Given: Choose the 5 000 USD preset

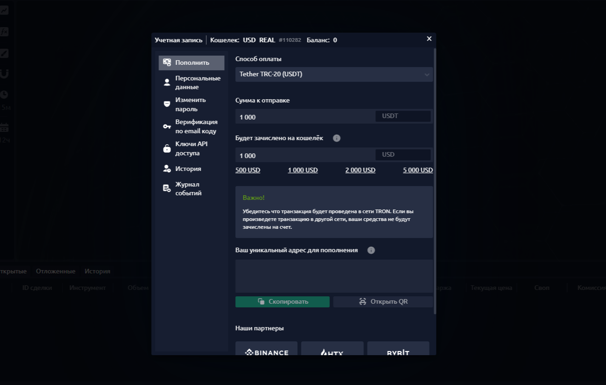Looking at the screenshot, I should [418, 170].
